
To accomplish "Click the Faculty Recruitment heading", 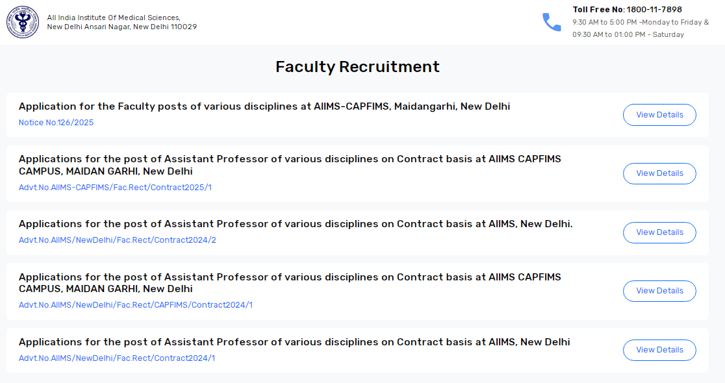I will [357, 67].
